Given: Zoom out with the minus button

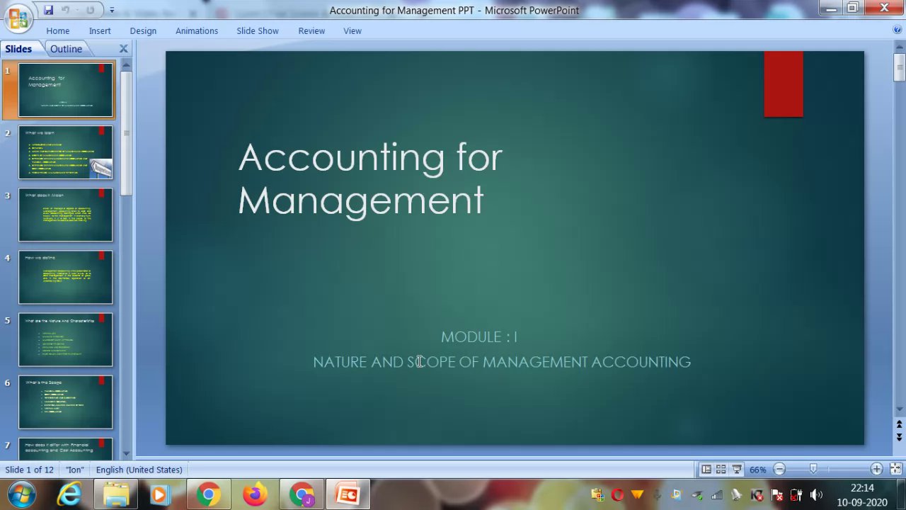Looking at the screenshot, I should (x=779, y=469).
